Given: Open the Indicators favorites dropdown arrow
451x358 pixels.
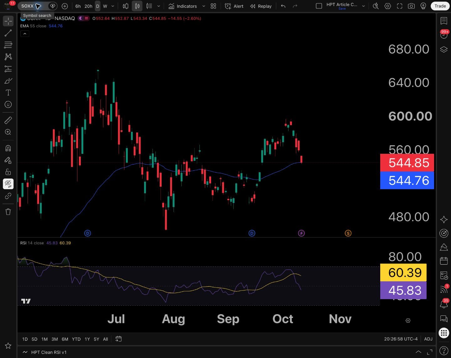Looking at the screenshot, I should pos(204,6).
